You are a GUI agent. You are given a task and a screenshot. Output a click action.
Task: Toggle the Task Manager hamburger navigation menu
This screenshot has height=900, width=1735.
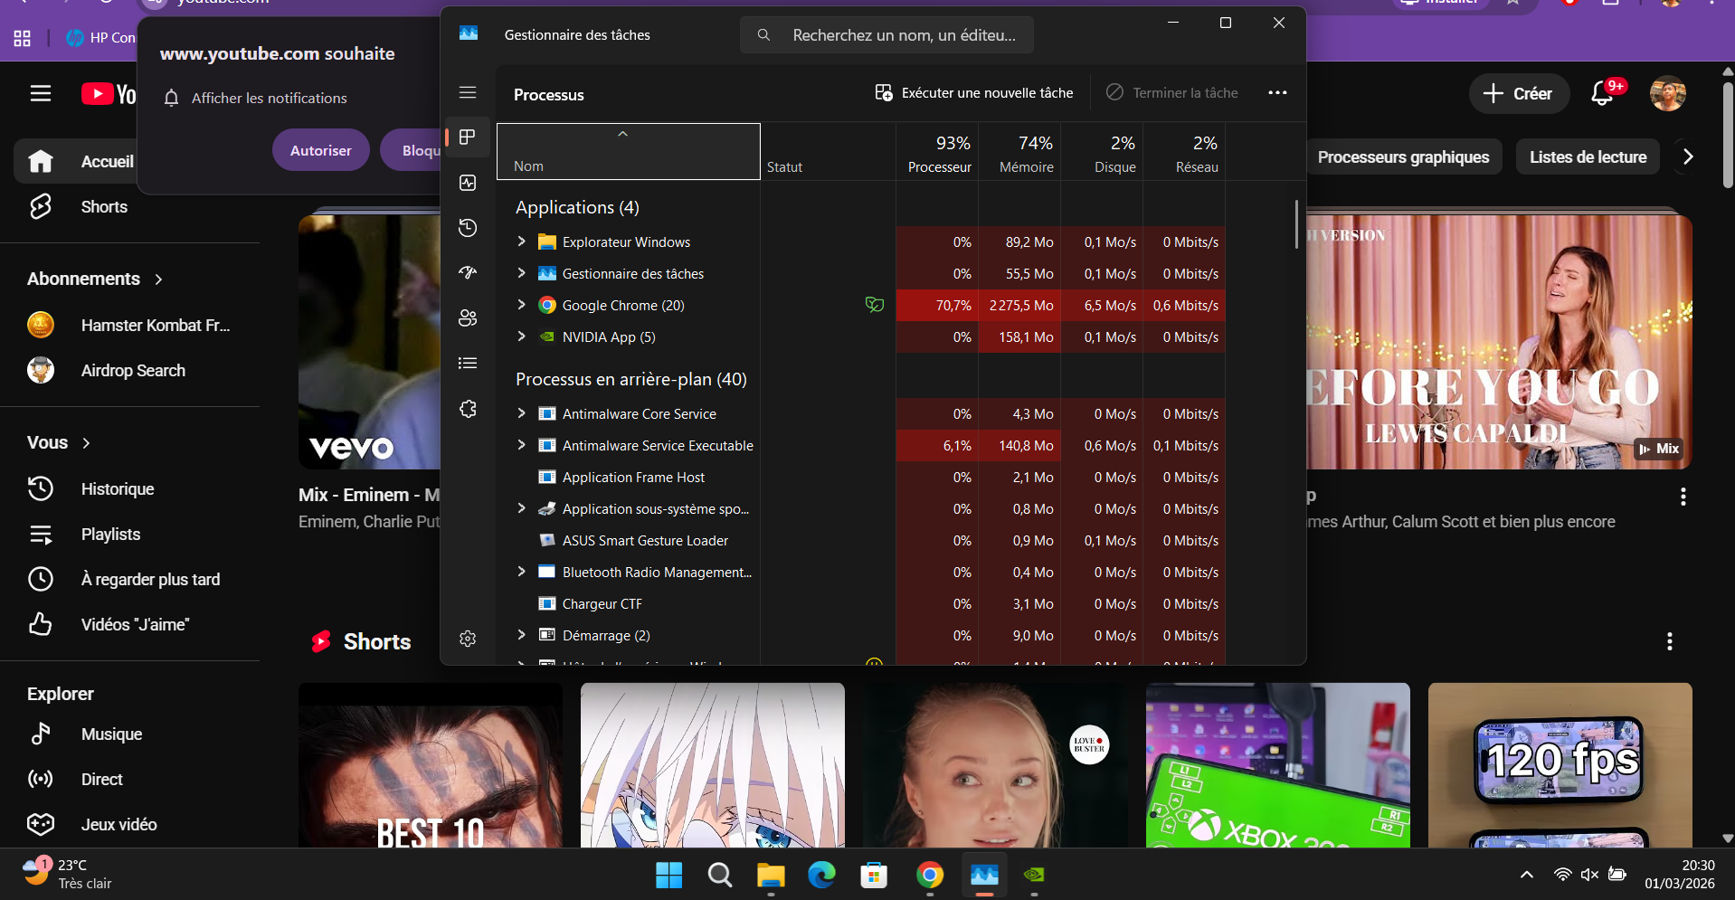[468, 92]
